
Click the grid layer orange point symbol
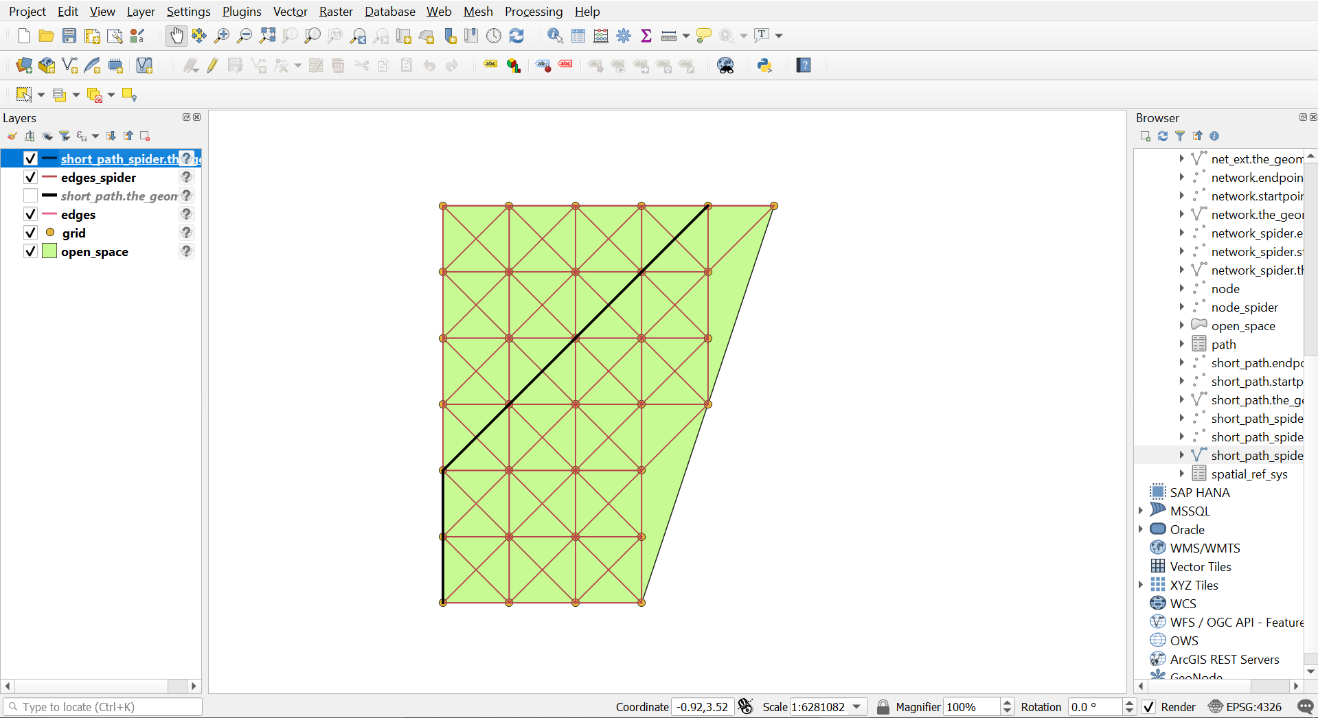[x=50, y=233]
